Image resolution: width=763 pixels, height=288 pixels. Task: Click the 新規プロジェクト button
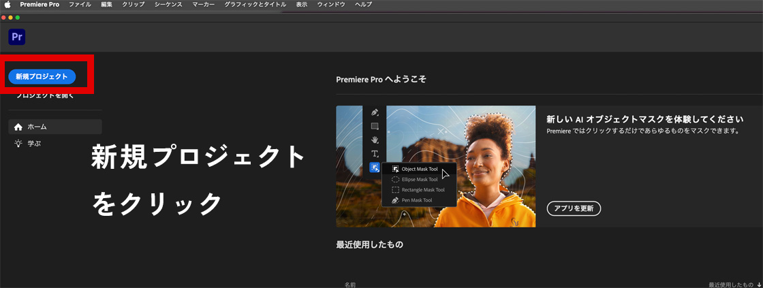(42, 77)
